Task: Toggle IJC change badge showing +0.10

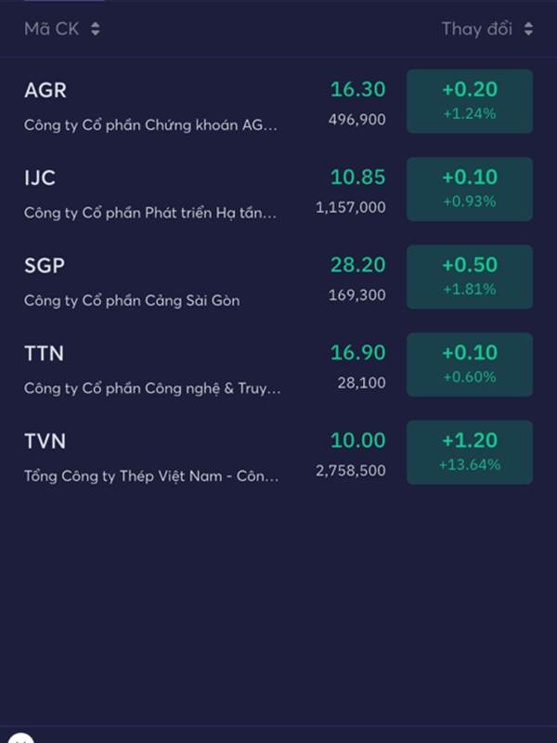Action: (x=470, y=189)
